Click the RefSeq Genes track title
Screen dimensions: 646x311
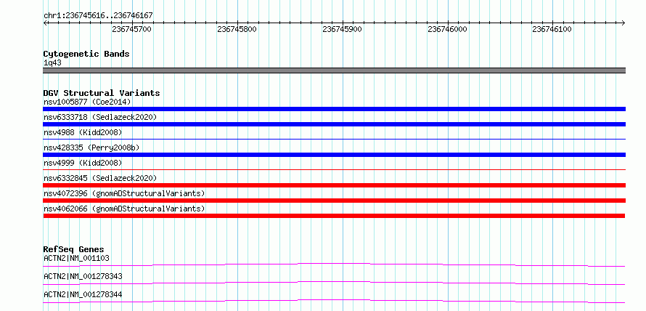[x=74, y=249]
